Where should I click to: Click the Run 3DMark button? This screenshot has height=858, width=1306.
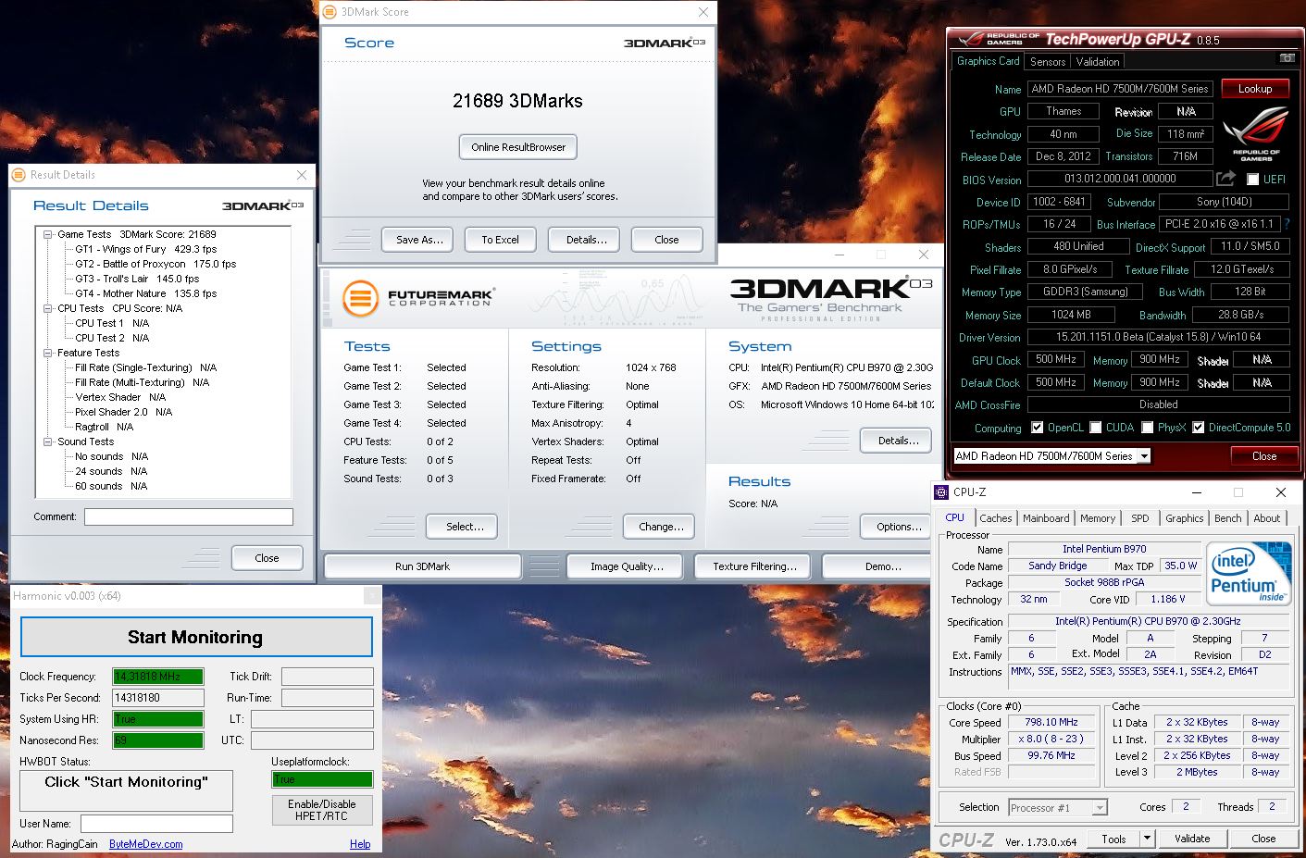point(422,566)
